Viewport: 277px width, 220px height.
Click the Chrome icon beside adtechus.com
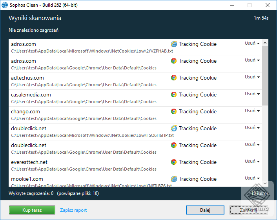tap(174, 78)
